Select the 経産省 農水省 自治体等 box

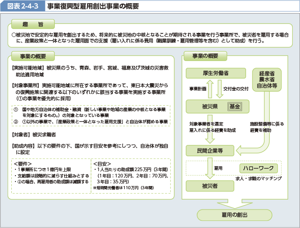[266, 79]
